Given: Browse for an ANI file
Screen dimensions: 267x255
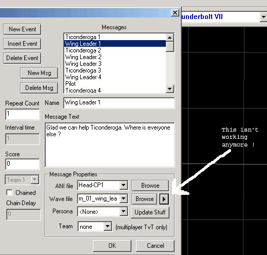Looking at the screenshot, I should click(x=150, y=186).
